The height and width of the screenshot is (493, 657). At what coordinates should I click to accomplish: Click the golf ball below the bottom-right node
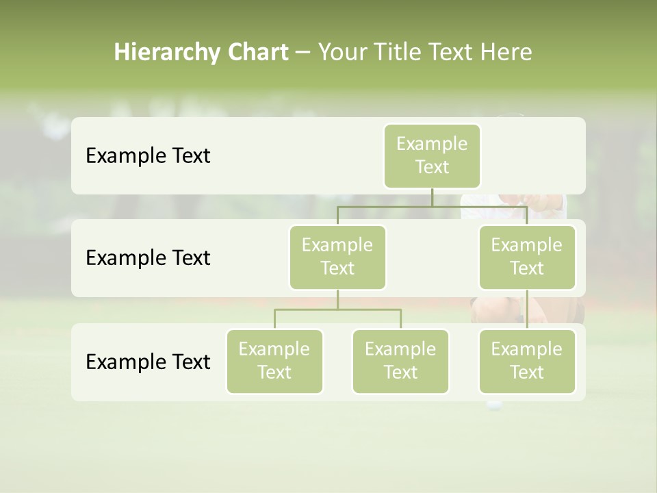tap(493, 405)
